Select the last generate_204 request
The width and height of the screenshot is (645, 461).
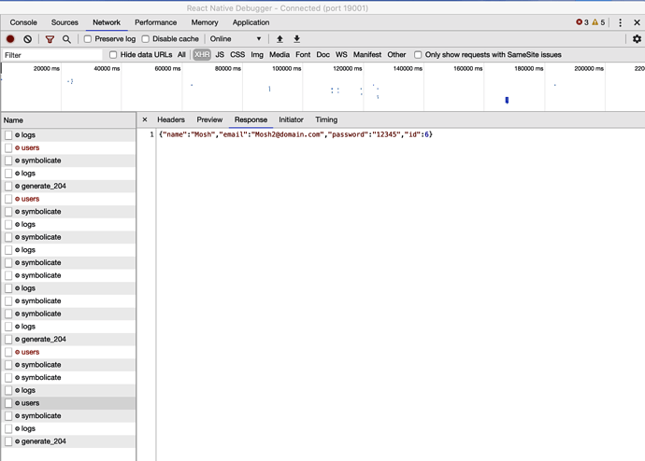[x=68, y=441]
